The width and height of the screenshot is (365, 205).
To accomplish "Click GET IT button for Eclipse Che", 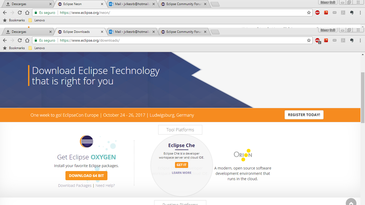I will pyautogui.click(x=181, y=165).
